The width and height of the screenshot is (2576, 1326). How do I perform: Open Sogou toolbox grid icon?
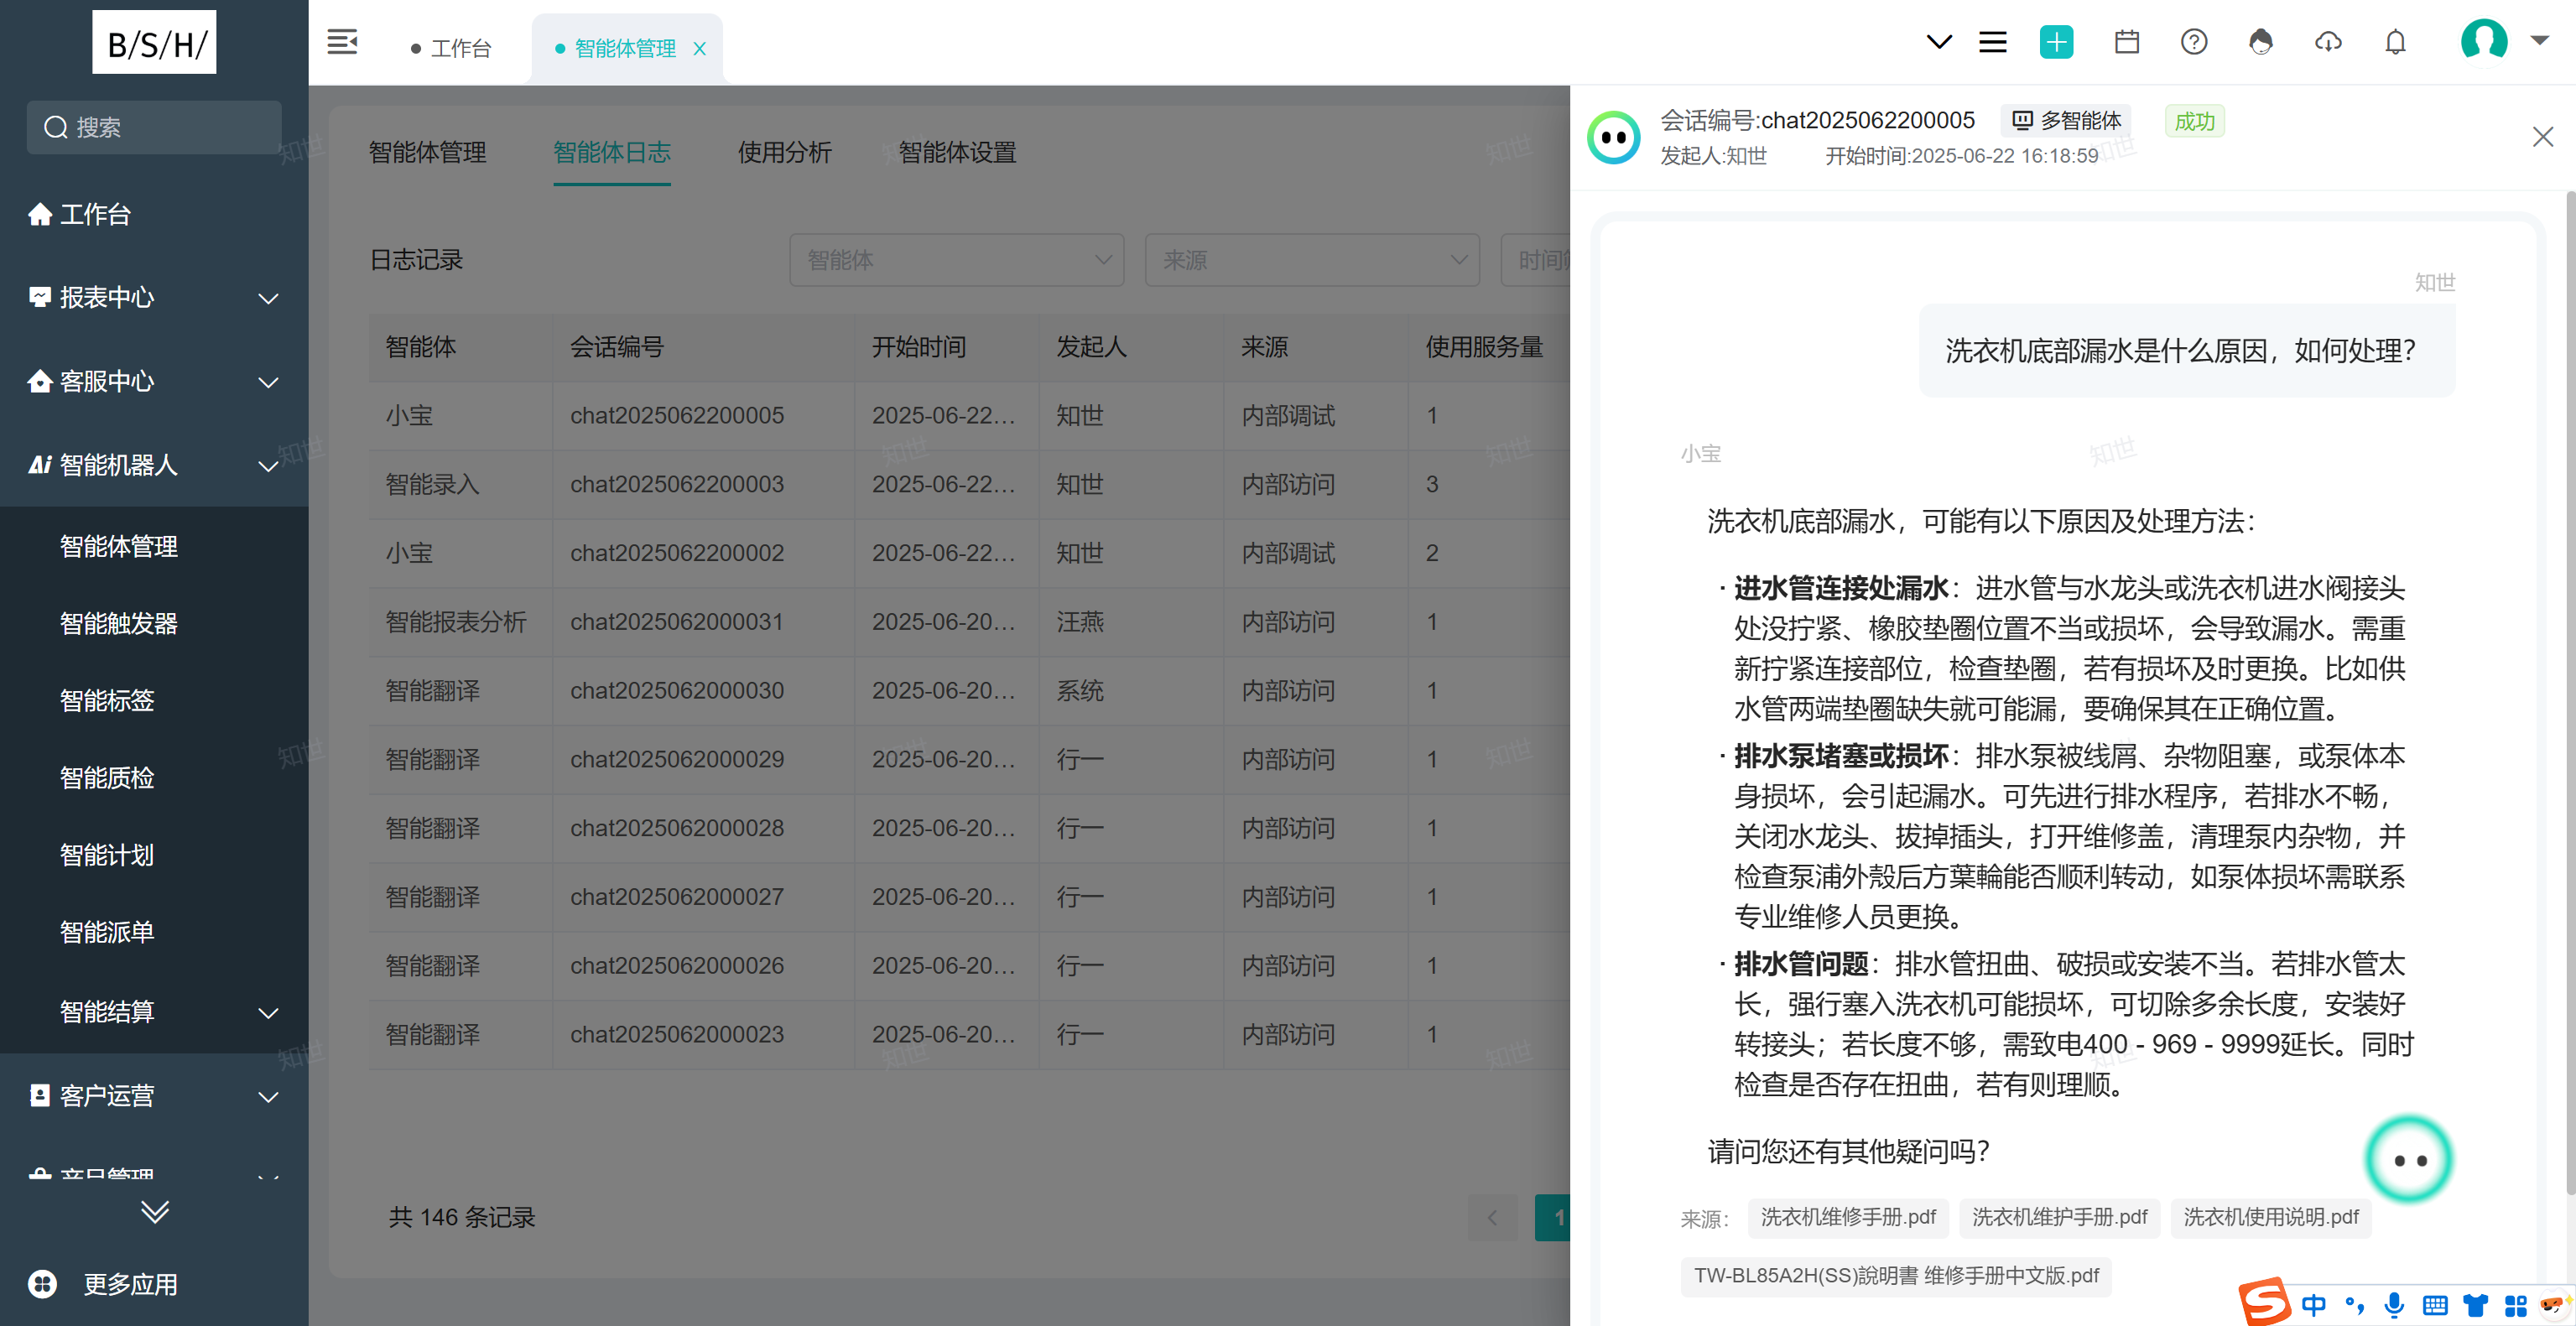(x=2516, y=1305)
